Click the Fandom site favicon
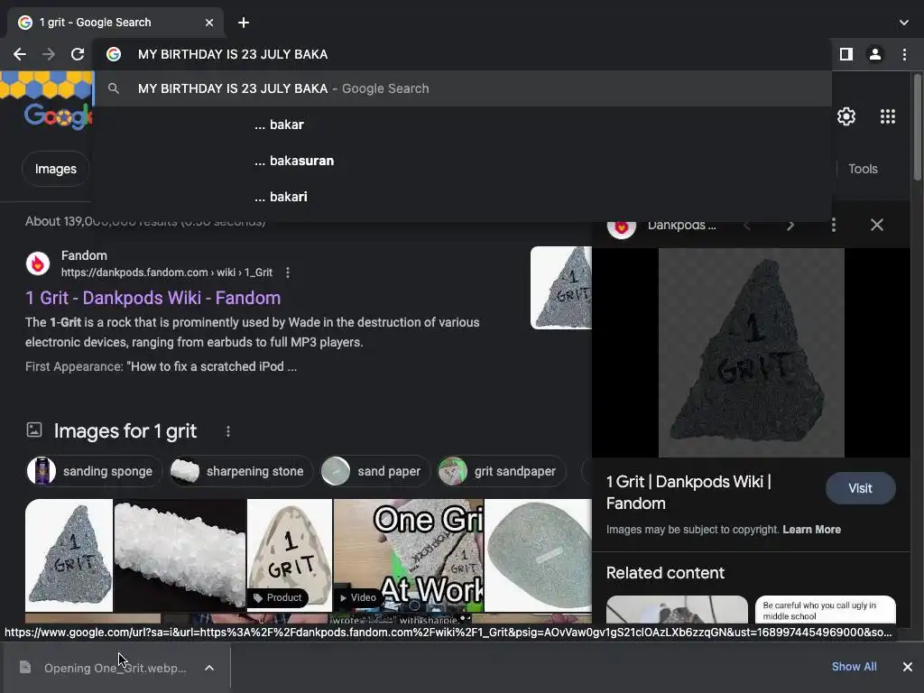 pos(38,263)
